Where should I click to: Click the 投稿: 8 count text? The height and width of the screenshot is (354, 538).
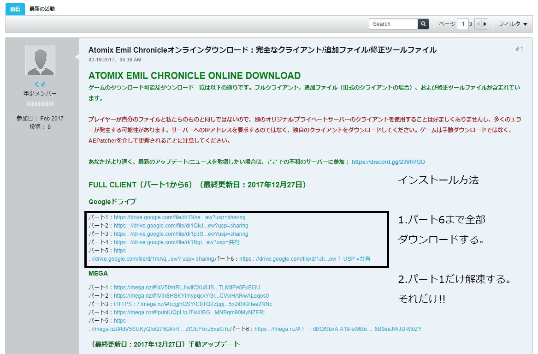click(40, 127)
